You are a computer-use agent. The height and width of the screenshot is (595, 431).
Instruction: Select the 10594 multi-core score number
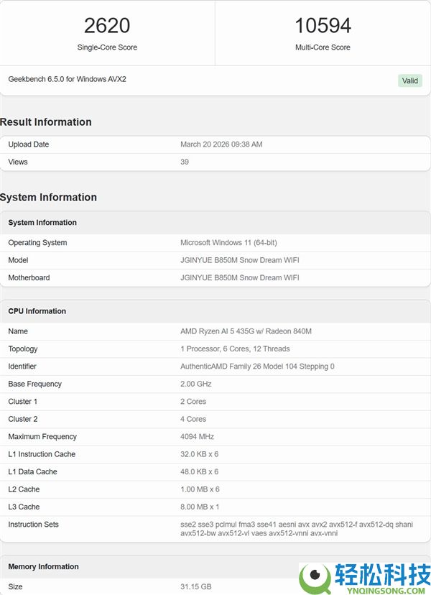click(x=323, y=26)
